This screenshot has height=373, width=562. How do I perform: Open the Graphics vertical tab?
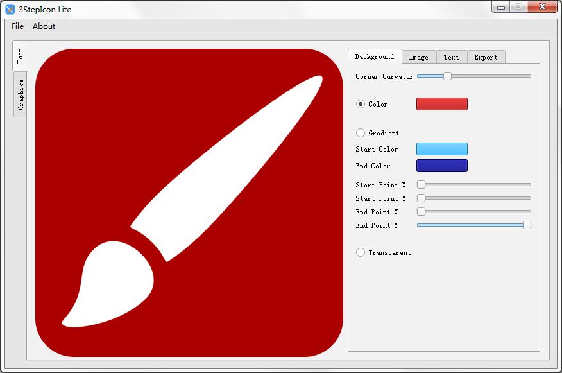21,94
